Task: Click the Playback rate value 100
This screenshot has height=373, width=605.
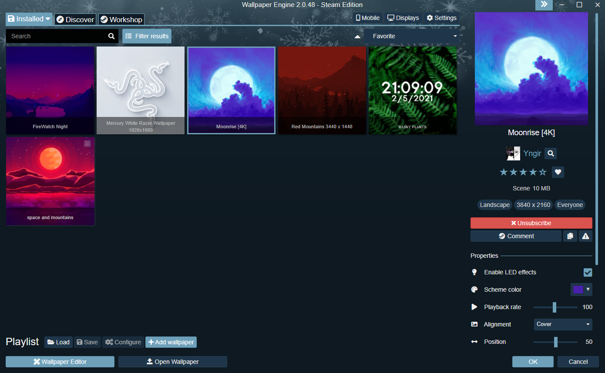Action: click(587, 307)
